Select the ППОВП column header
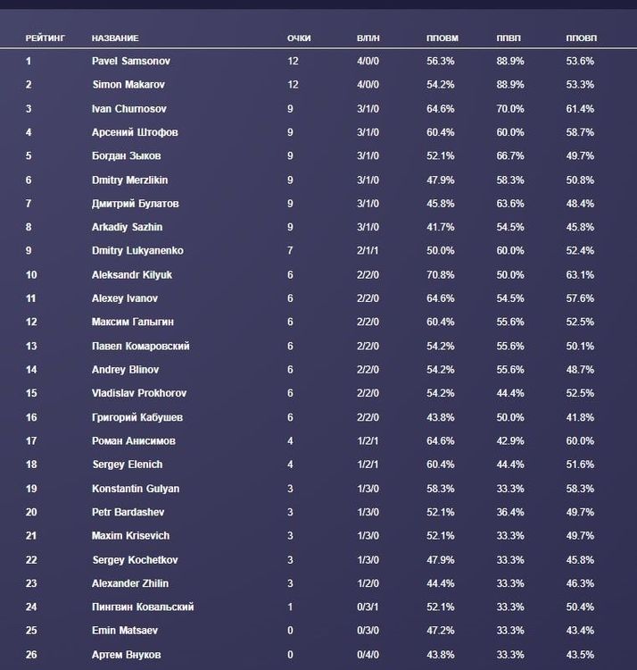The image size is (637, 670). tap(582, 38)
